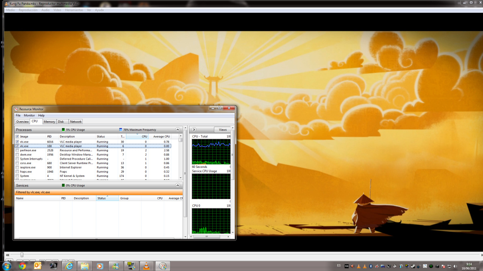Switch to the Memory tab

pyautogui.click(x=49, y=122)
